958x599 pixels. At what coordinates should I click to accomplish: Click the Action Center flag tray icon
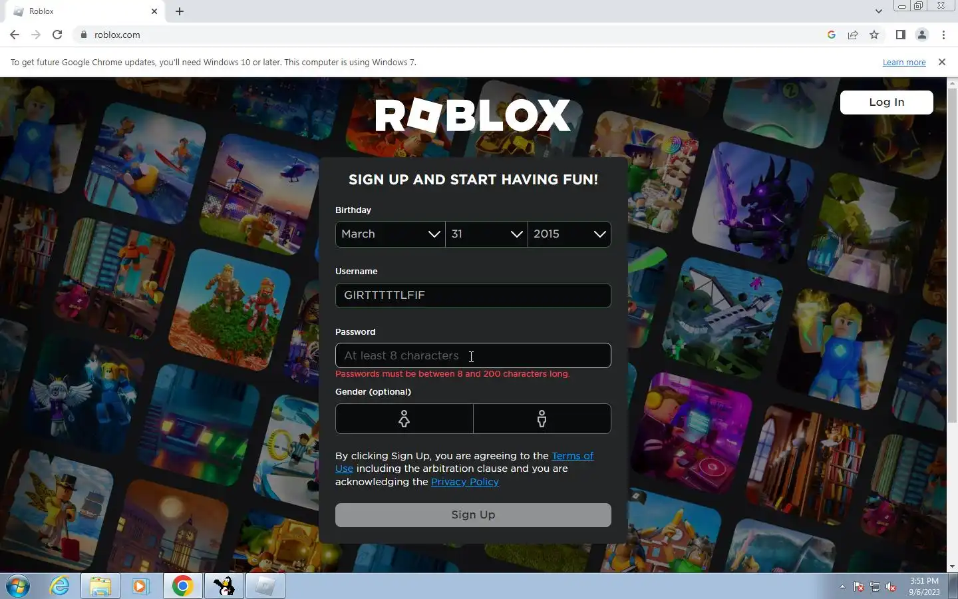[x=859, y=586]
